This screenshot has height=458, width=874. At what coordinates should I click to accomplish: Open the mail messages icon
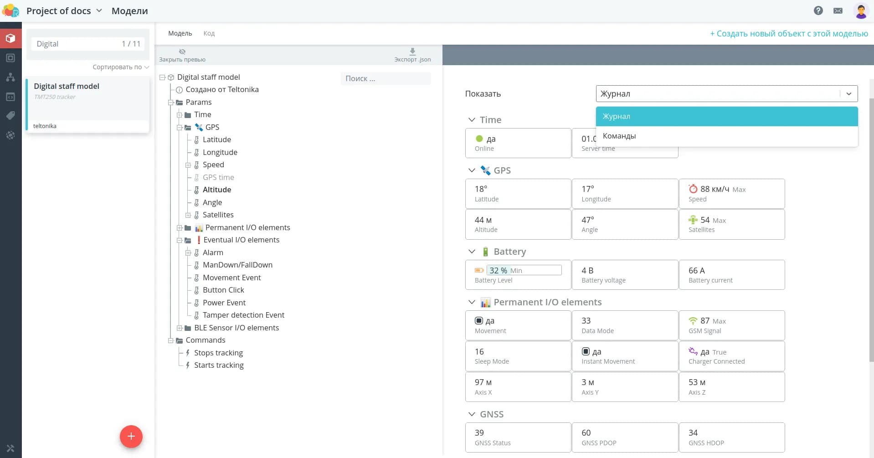838,10
